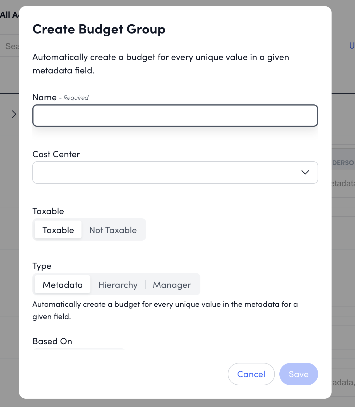
Task: Choose Manager as the budget type
Action: tap(172, 284)
